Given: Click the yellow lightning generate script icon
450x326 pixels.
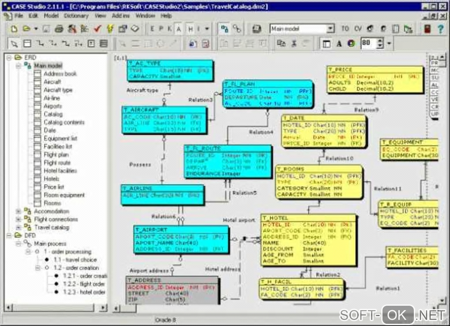Looking at the screenshot, I should click(x=110, y=29).
